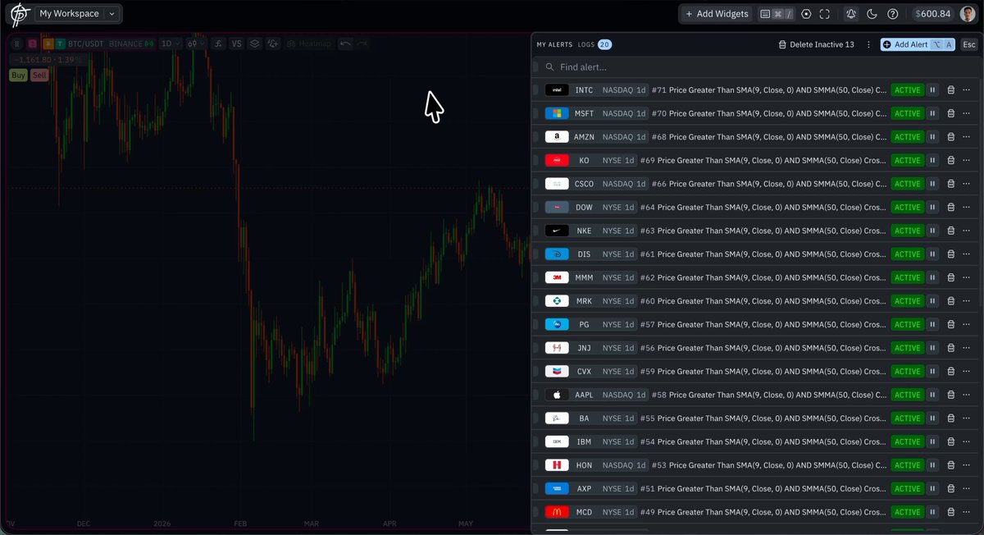
Task: Switch to the My Alerts tab
Action: point(553,44)
